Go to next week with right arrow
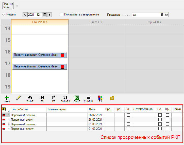Image resolution: width=184 pixels, height=145 pixels. 49,15
